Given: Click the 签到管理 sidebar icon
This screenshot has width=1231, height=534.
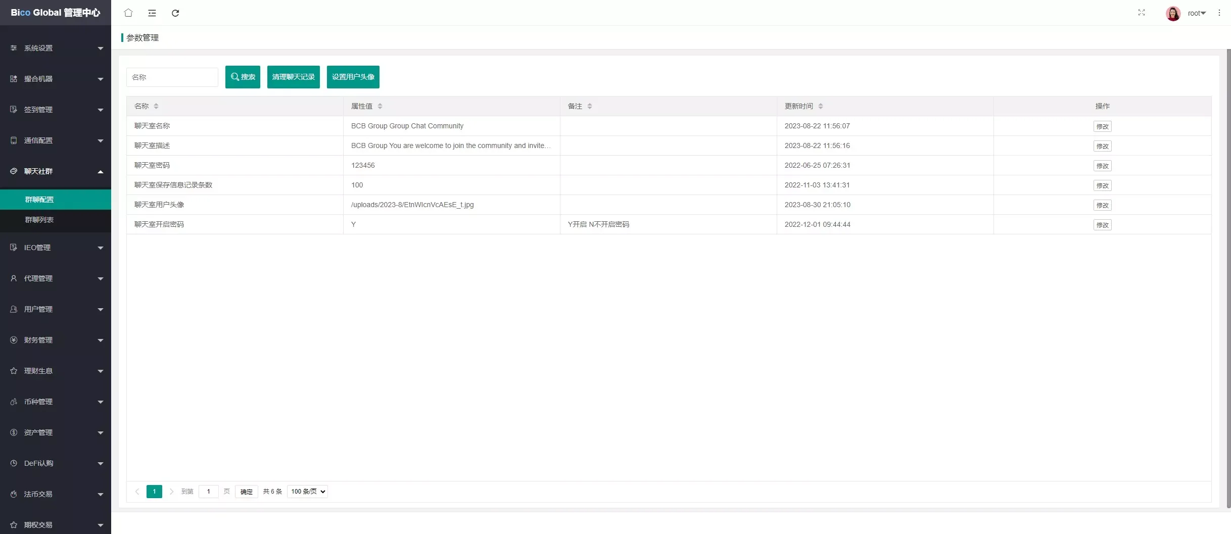Looking at the screenshot, I should coord(14,110).
